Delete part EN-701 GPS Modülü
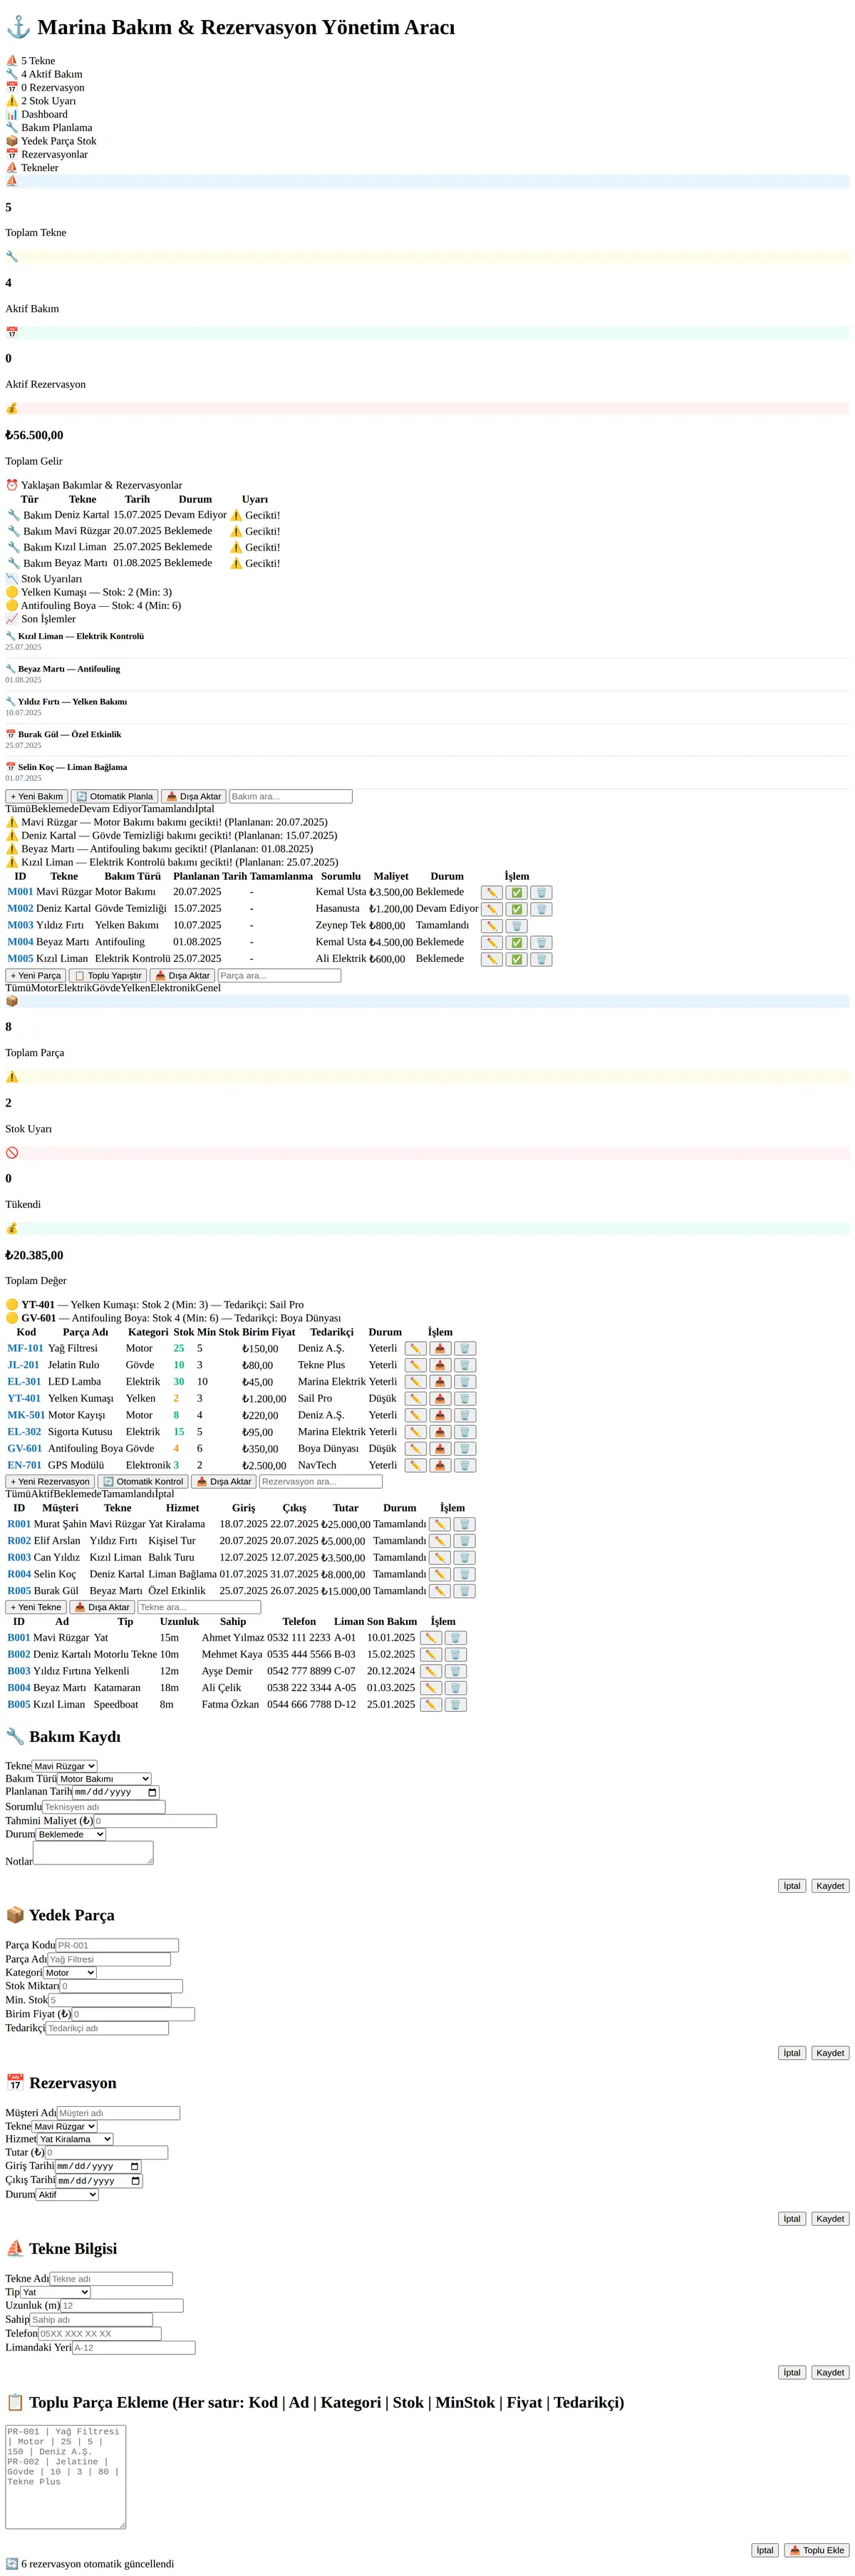This screenshot has width=855, height=2576. coord(465,1466)
